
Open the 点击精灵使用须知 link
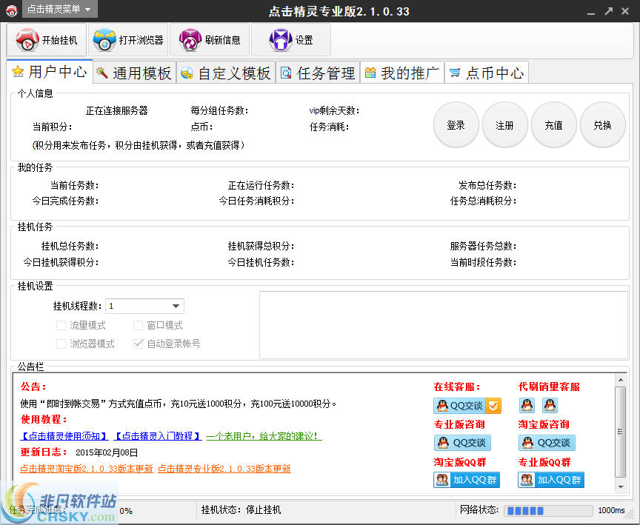[x=64, y=436]
